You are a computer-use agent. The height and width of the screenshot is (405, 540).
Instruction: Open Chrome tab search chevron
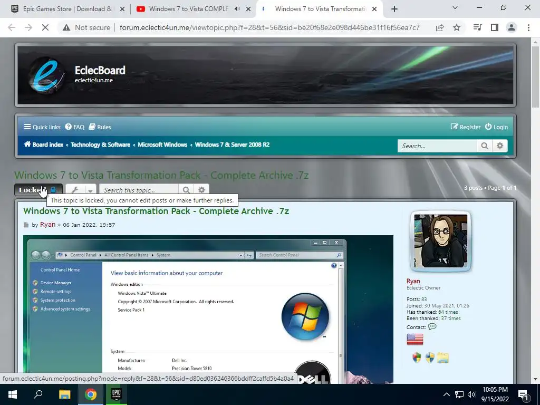click(x=455, y=7)
